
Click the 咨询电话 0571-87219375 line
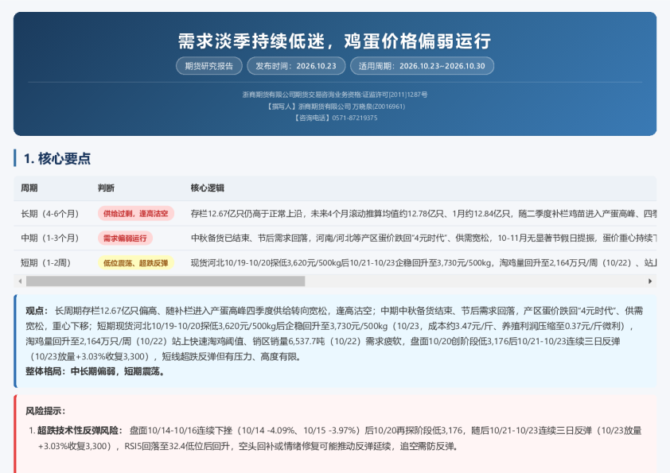(335, 118)
